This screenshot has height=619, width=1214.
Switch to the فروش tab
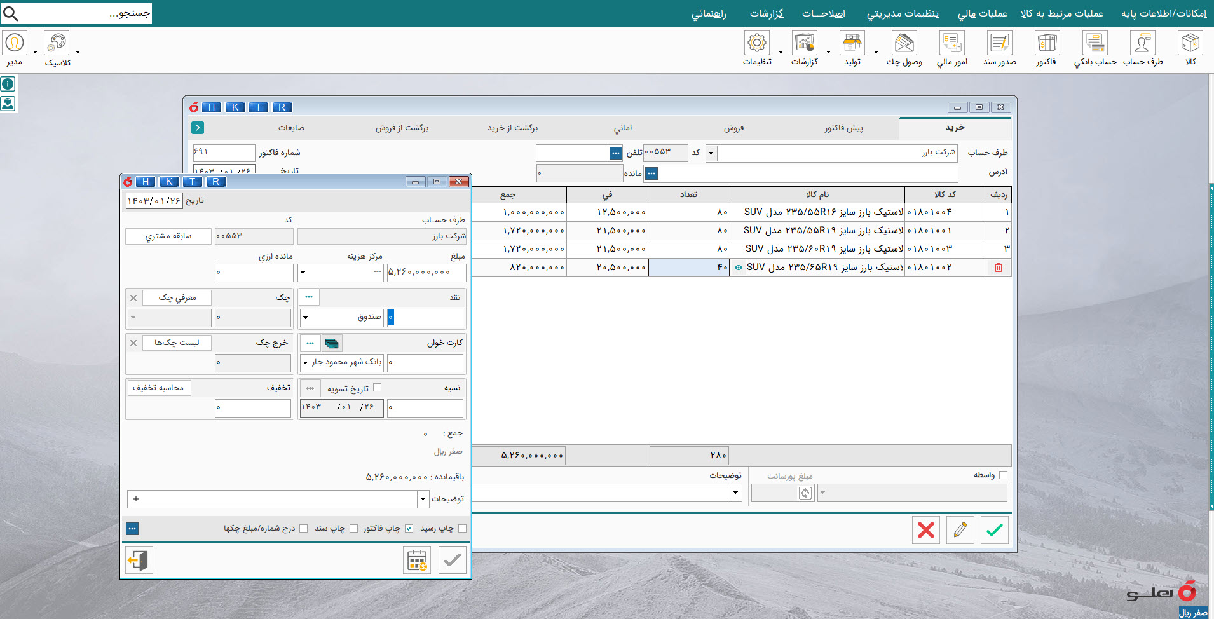(733, 128)
